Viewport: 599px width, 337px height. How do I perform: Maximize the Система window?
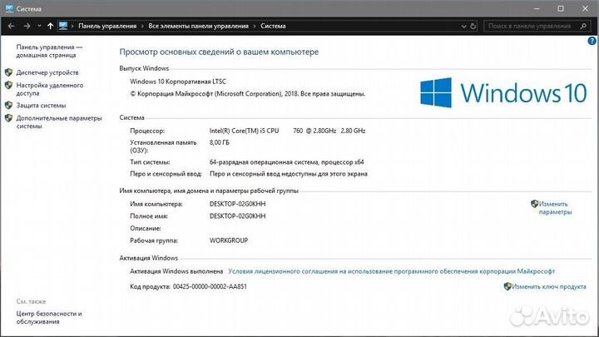561,8
